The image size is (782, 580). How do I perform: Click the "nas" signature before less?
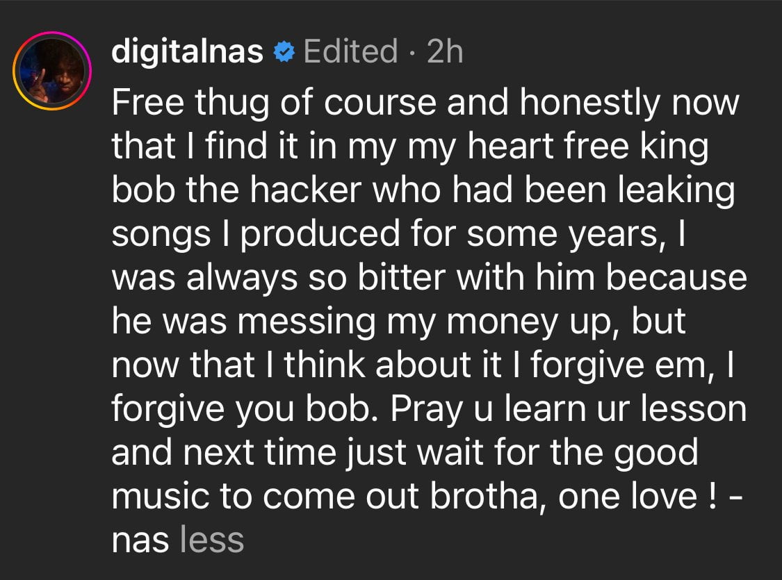140,540
